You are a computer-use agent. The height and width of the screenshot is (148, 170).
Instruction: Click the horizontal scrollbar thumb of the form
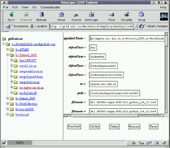pyautogui.click(x=105, y=116)
